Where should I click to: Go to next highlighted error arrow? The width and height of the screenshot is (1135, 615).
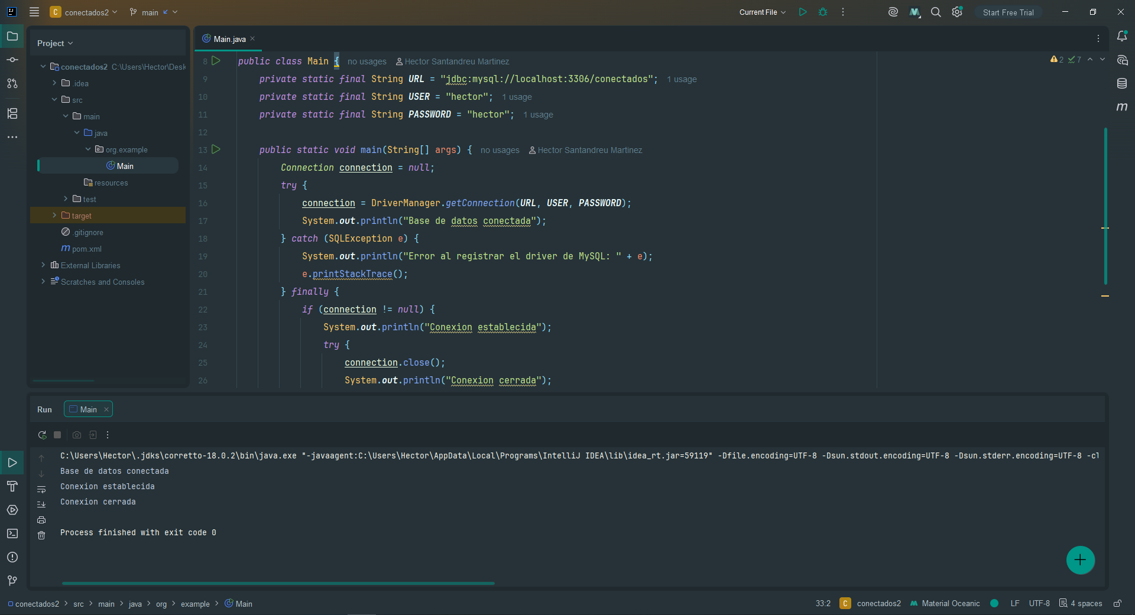[x=1102, y=59]
